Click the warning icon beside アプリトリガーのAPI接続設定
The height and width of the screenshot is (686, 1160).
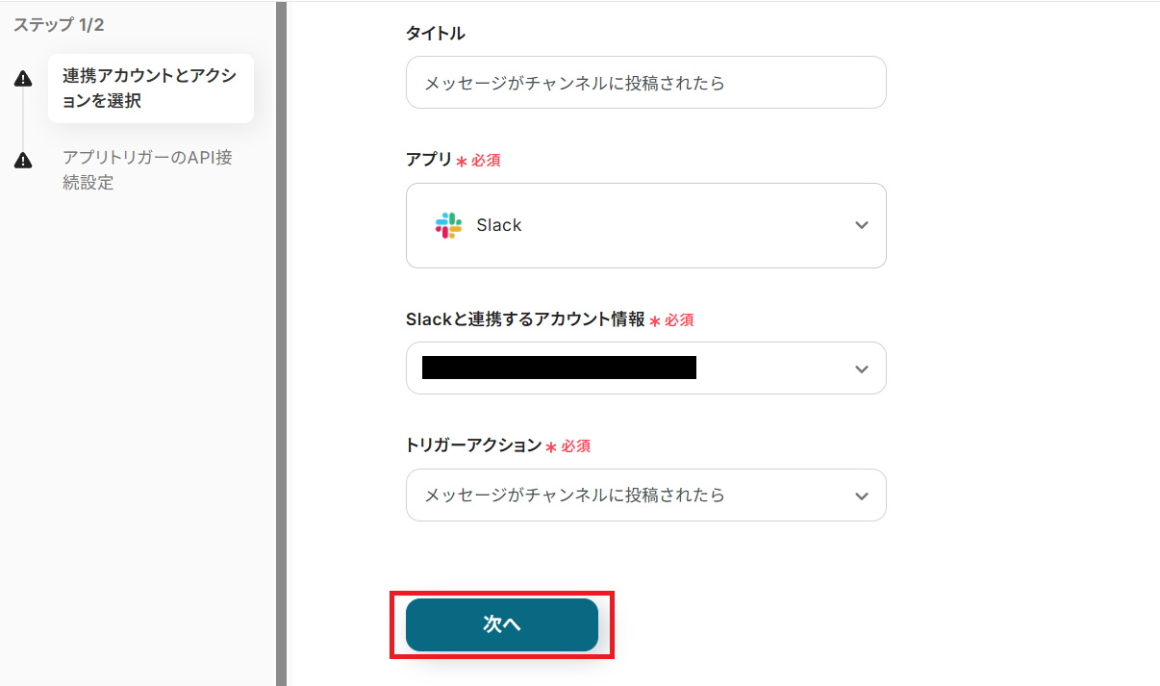(x=23, y=161)
